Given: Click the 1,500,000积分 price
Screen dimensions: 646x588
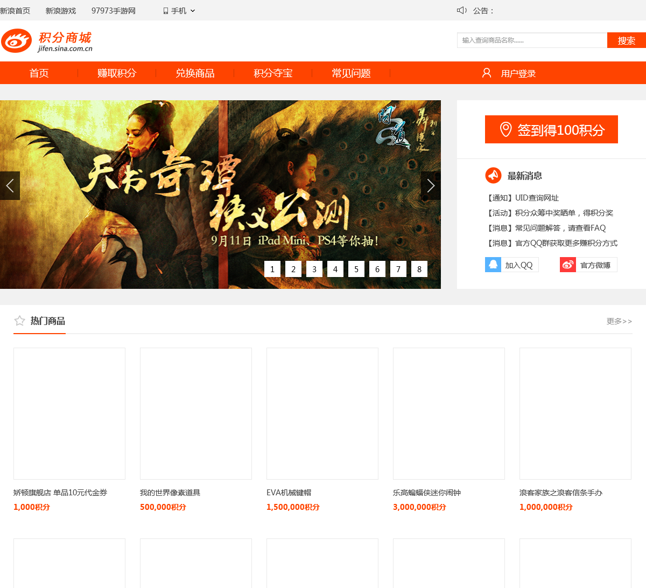Looking at the screenshot, I should click(293, 507).
